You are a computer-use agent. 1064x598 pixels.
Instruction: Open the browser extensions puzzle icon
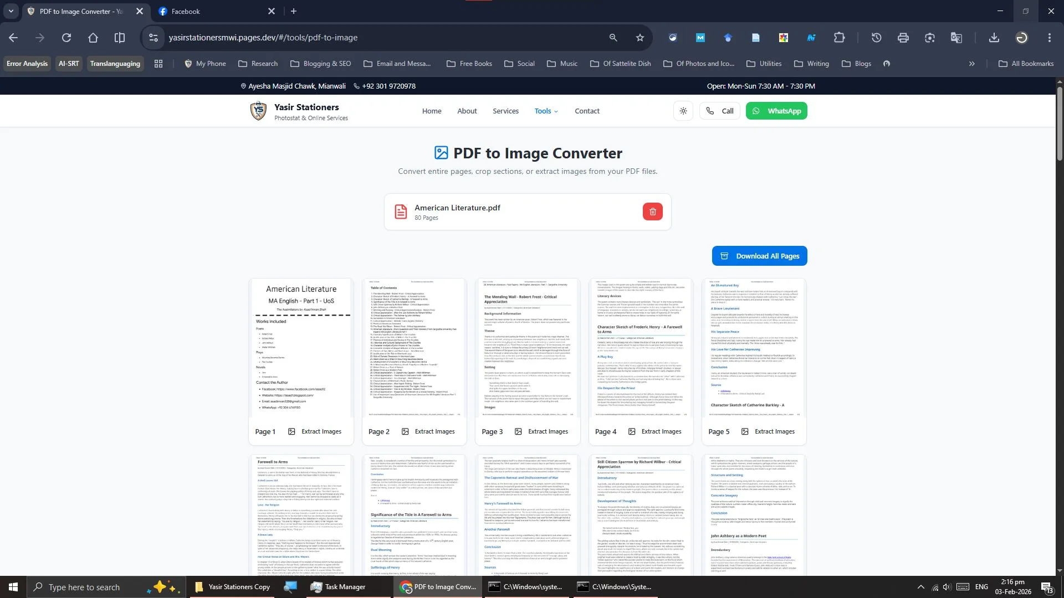839,38
